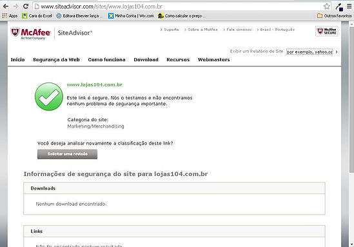Open the Webmasters menu
Viewport: 354px width, 247px height.
(214, 59)
